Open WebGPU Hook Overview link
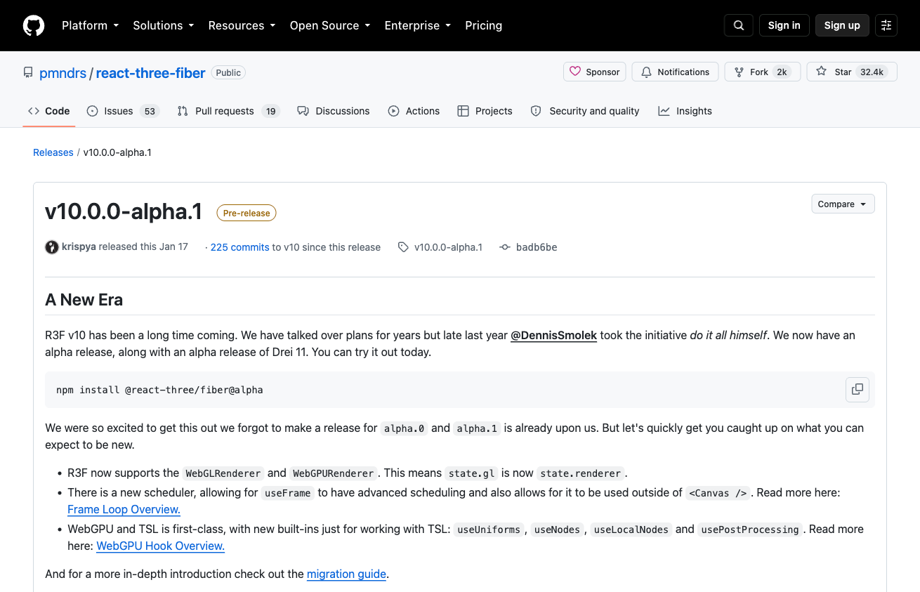 pos(161,546)
